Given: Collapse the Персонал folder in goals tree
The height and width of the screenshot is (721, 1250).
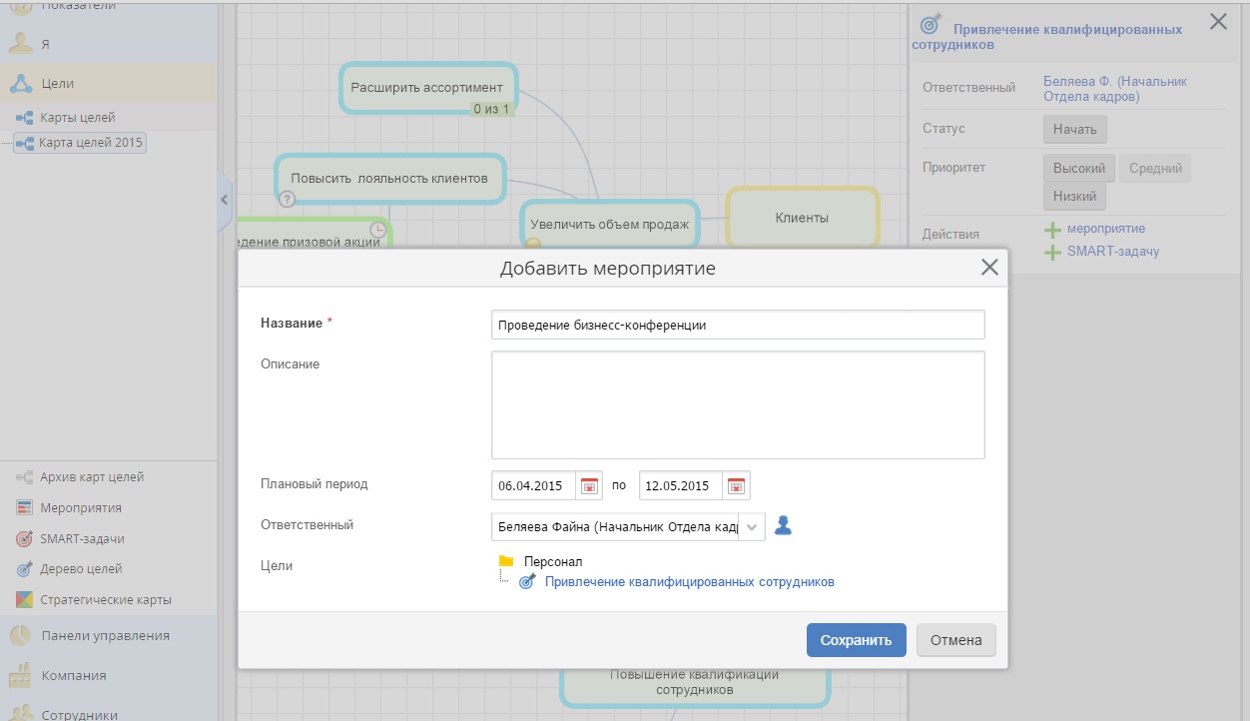Looking at the screenshot, I should [506, 562].
